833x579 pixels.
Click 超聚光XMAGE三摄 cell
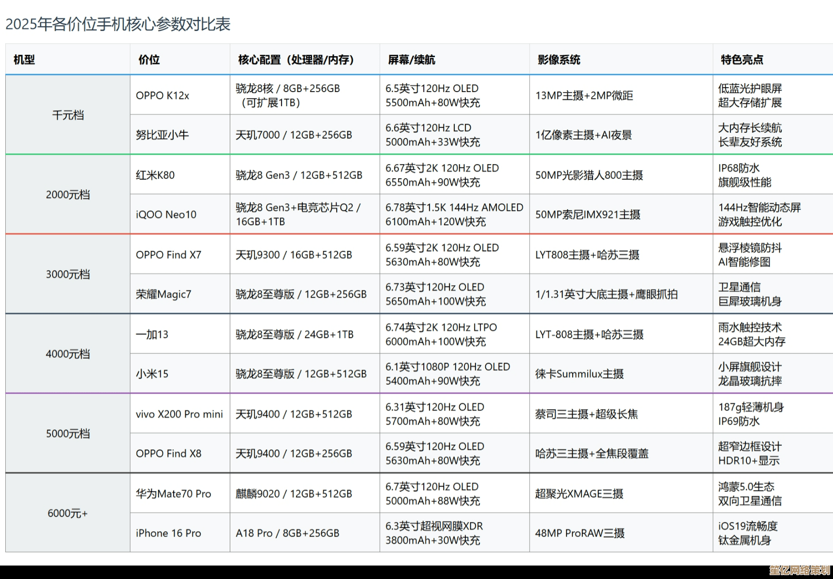pos(621,493)
